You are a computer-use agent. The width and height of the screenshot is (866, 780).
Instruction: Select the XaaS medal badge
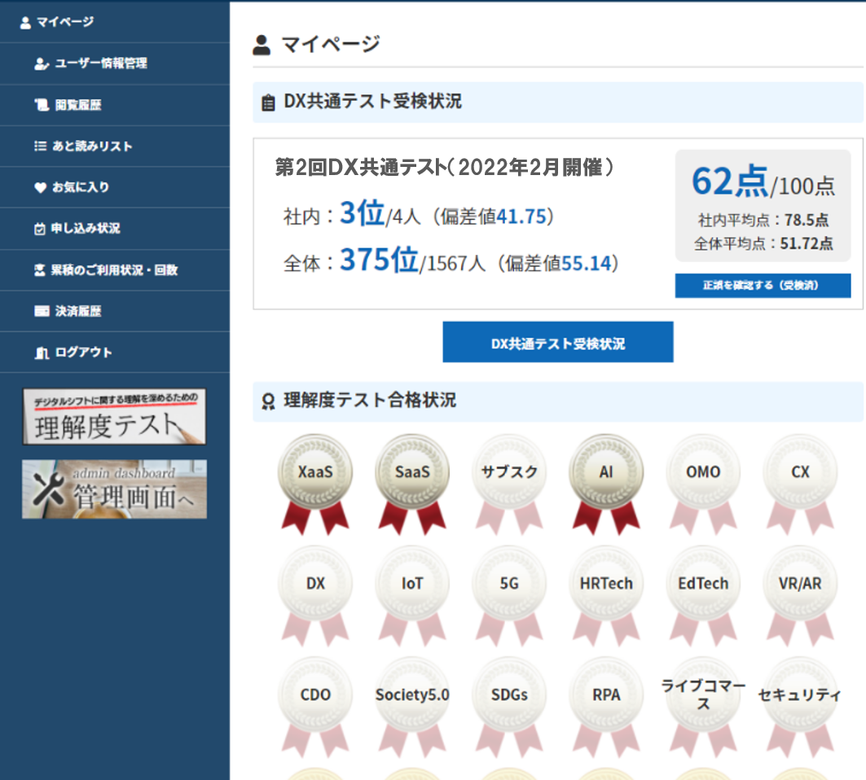[315, 484]
